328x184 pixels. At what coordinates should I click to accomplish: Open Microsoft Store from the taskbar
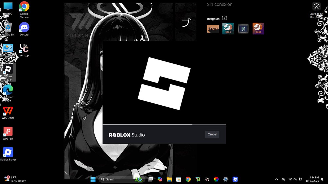[178, 179]
